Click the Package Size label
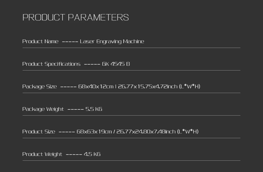 click(40, 87)
